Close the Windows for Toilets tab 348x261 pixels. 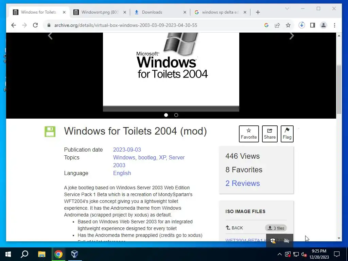(x=64, y=12)
